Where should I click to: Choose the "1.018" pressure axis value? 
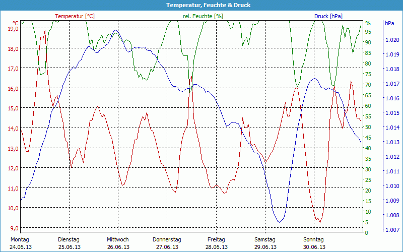[392, 69]
